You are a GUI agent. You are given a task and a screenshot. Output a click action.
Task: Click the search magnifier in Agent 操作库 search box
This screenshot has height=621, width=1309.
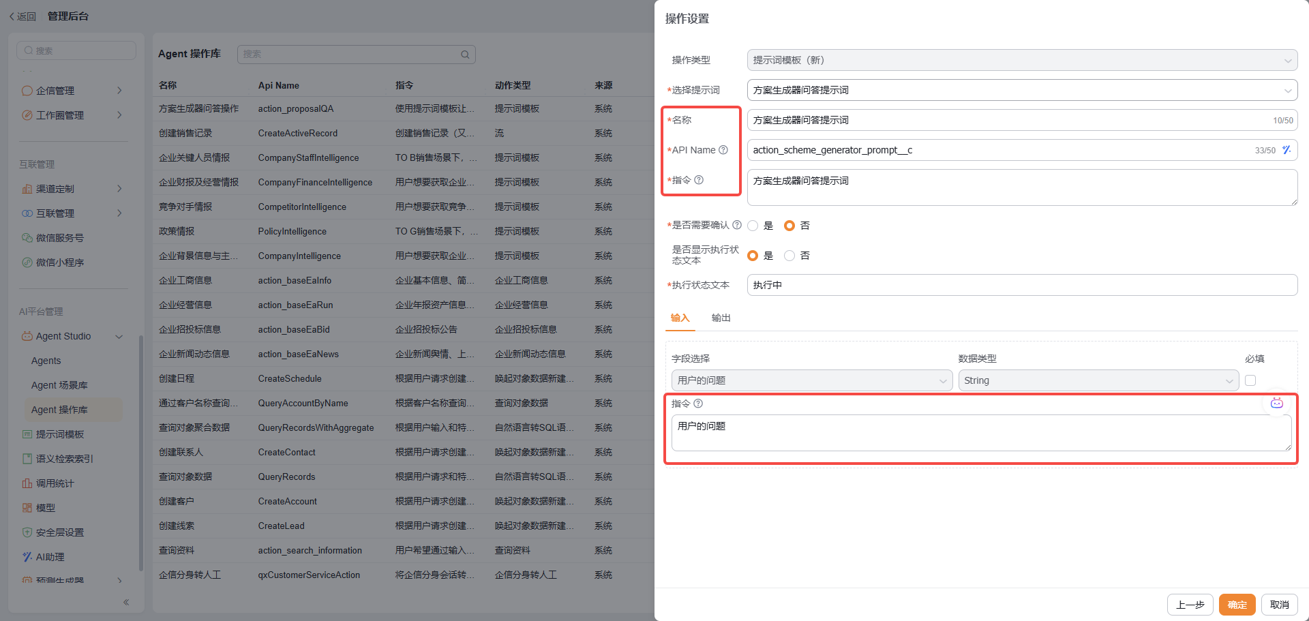pos(465,55)
